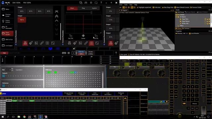Open Chrome from the taskbar

click(24, 117)
